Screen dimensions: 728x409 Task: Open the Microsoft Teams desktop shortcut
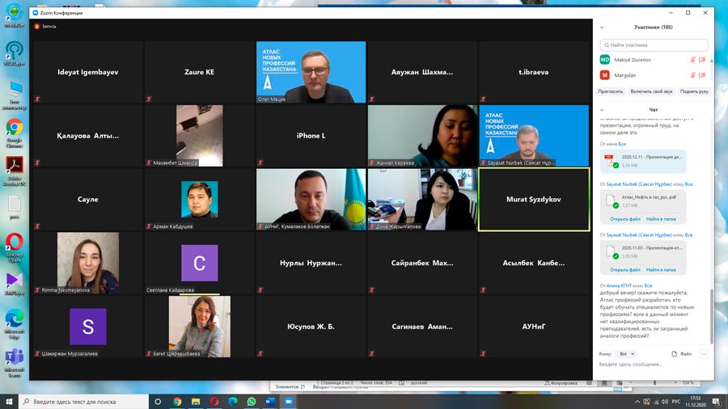point(15,363)
